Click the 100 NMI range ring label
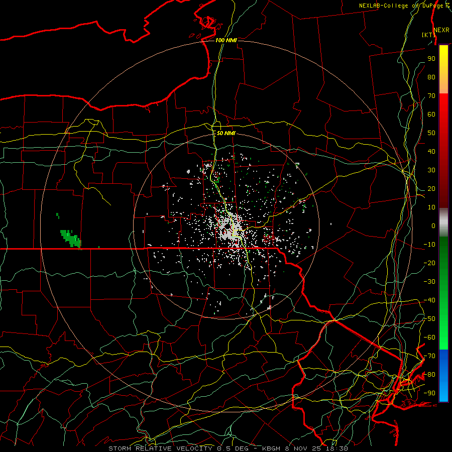Image resolution: width=452 pixels, height=452 pixels. tap(226, 40)
